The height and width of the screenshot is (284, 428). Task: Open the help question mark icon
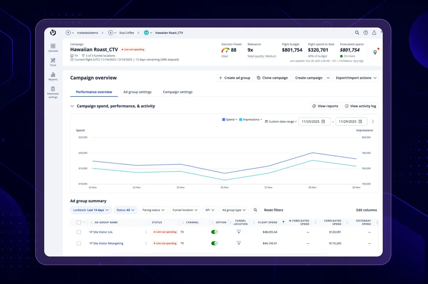[366, 33]
